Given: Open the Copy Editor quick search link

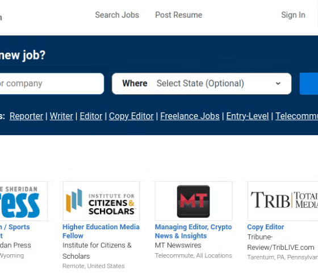Looking at the screenshot, I should tap(131, 116).
